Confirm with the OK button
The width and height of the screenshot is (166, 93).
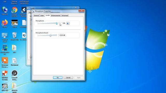tap(58, 78)
